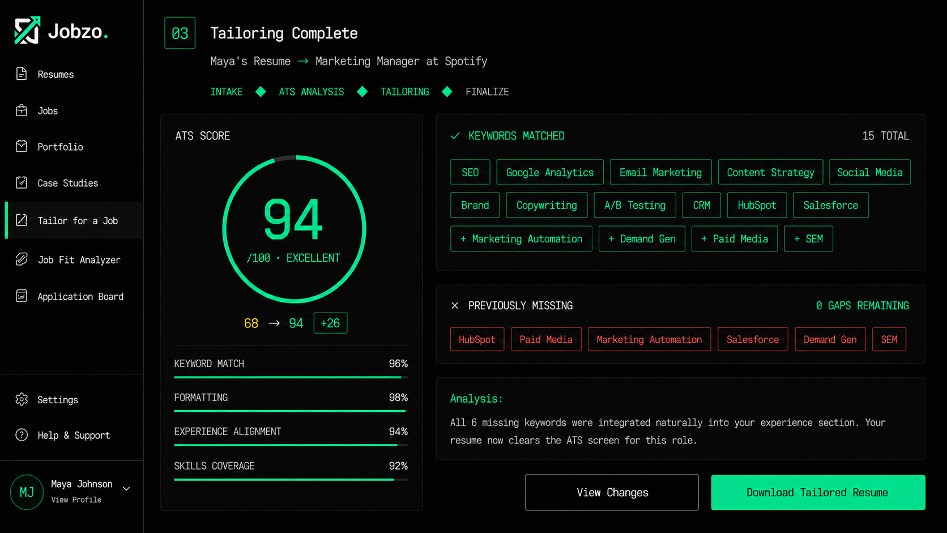Click the Settings gear icon

[22, 399]
